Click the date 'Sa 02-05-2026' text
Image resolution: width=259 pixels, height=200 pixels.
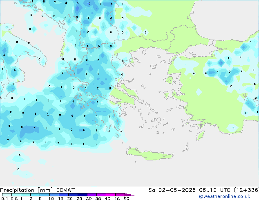[172, 190]
